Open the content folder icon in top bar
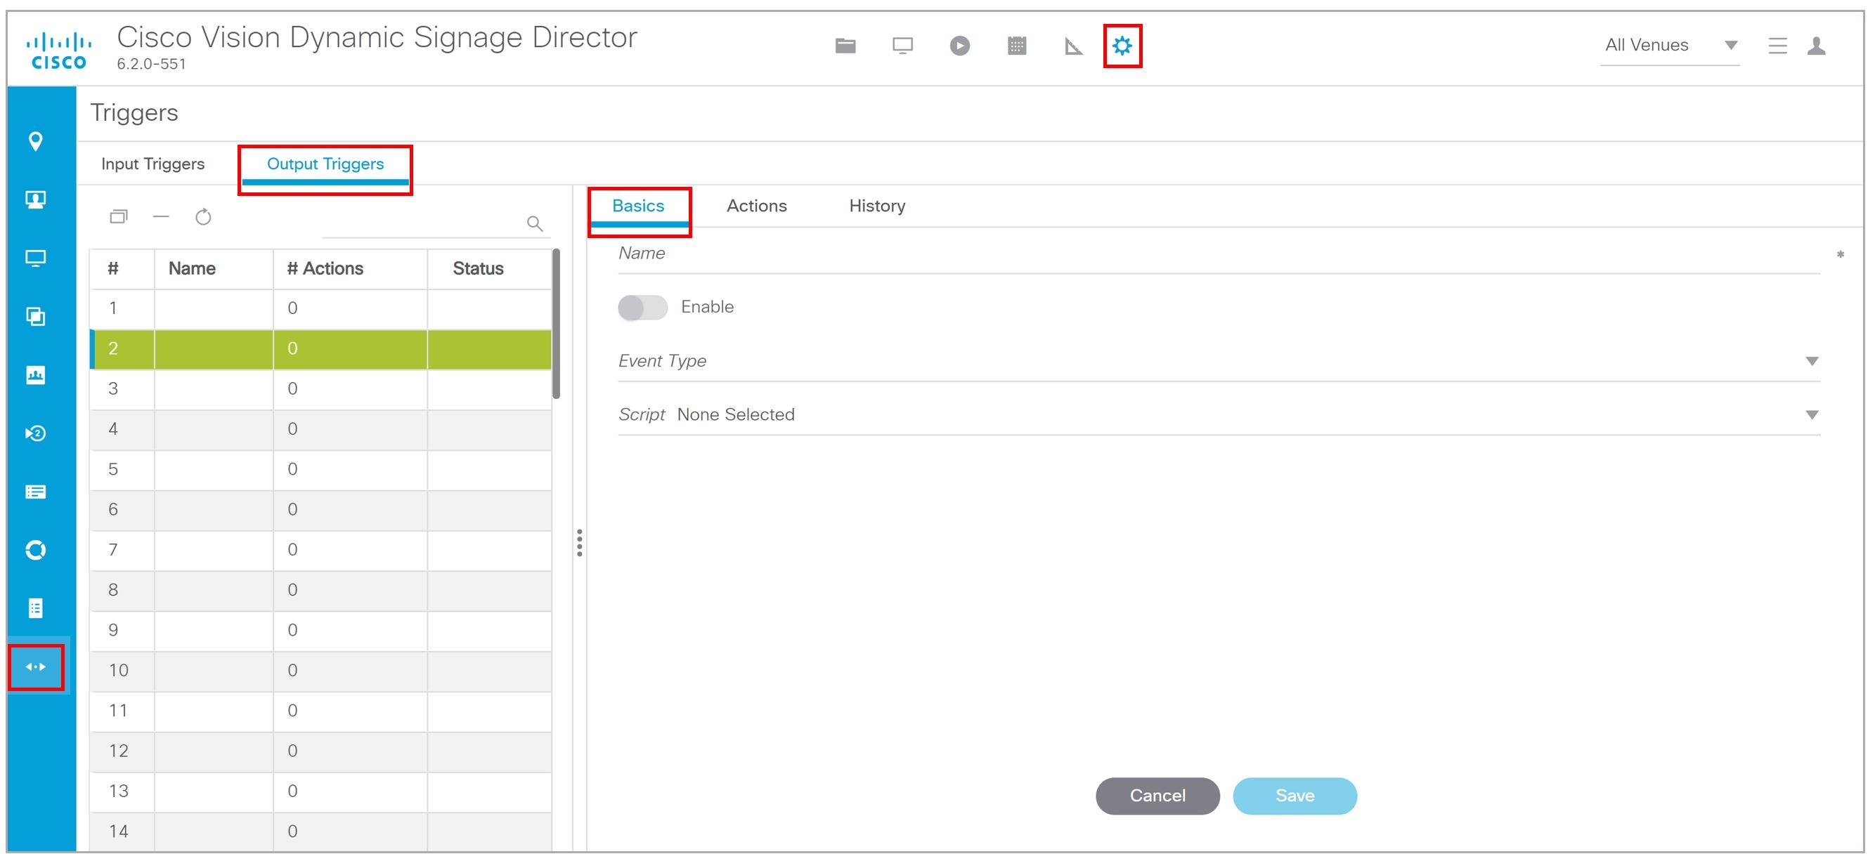Image resolution: width=1875 pixels, height=861 pixels. click(845, 46)
